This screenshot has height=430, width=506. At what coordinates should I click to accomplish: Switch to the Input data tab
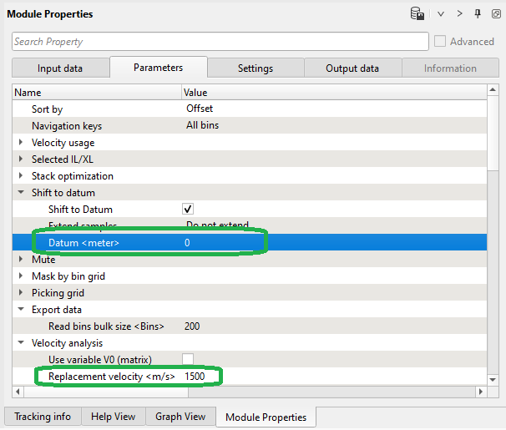[60, 68]
